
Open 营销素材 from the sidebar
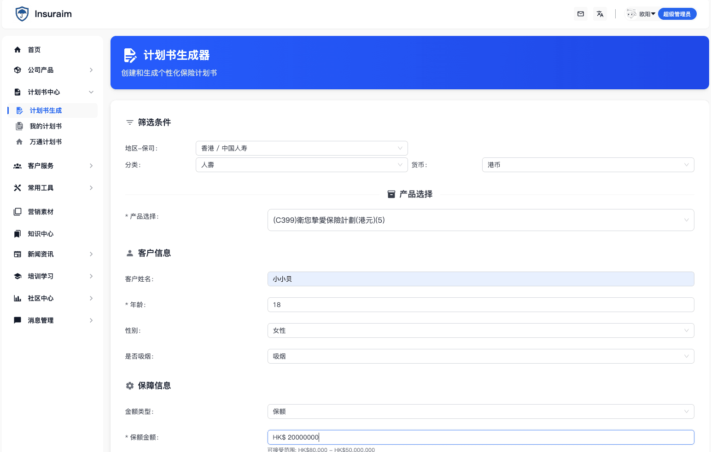(x=41, y=211)
